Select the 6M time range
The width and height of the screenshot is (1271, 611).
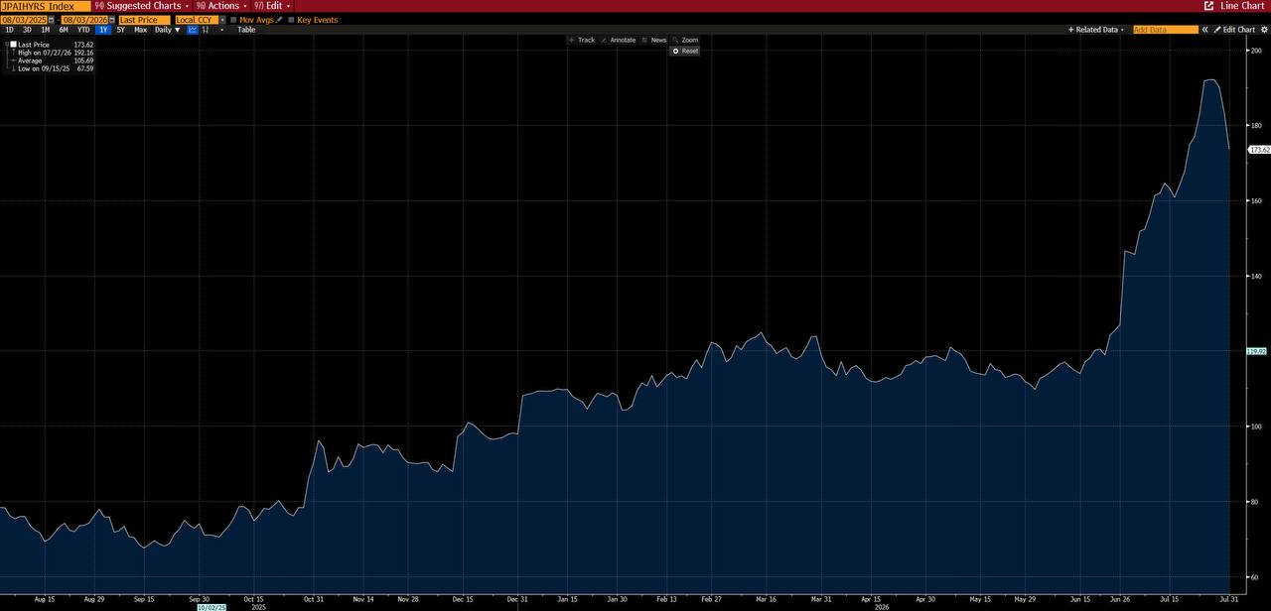(64, 30)
